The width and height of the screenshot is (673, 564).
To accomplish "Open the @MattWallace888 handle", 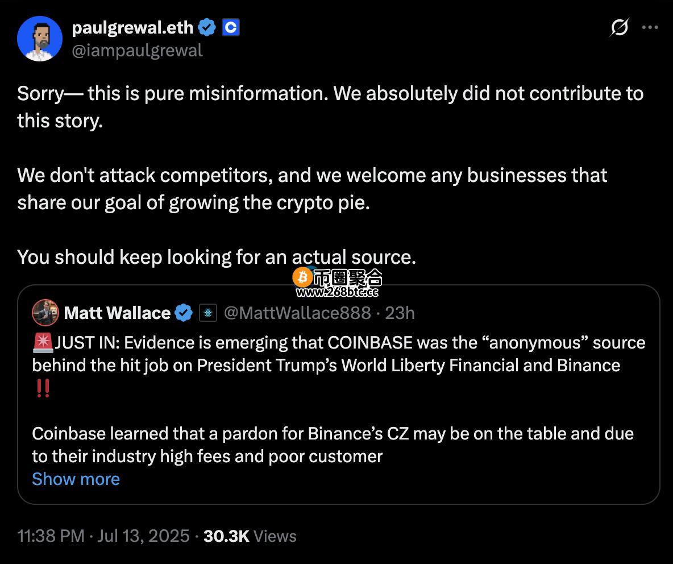I will (297, 313).
